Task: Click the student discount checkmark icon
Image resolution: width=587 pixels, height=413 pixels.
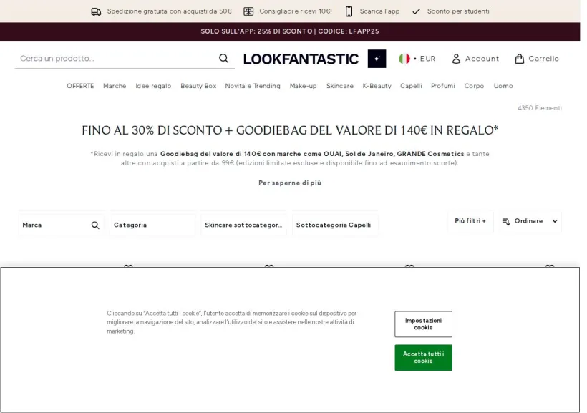Action: (x=417, y=11)
